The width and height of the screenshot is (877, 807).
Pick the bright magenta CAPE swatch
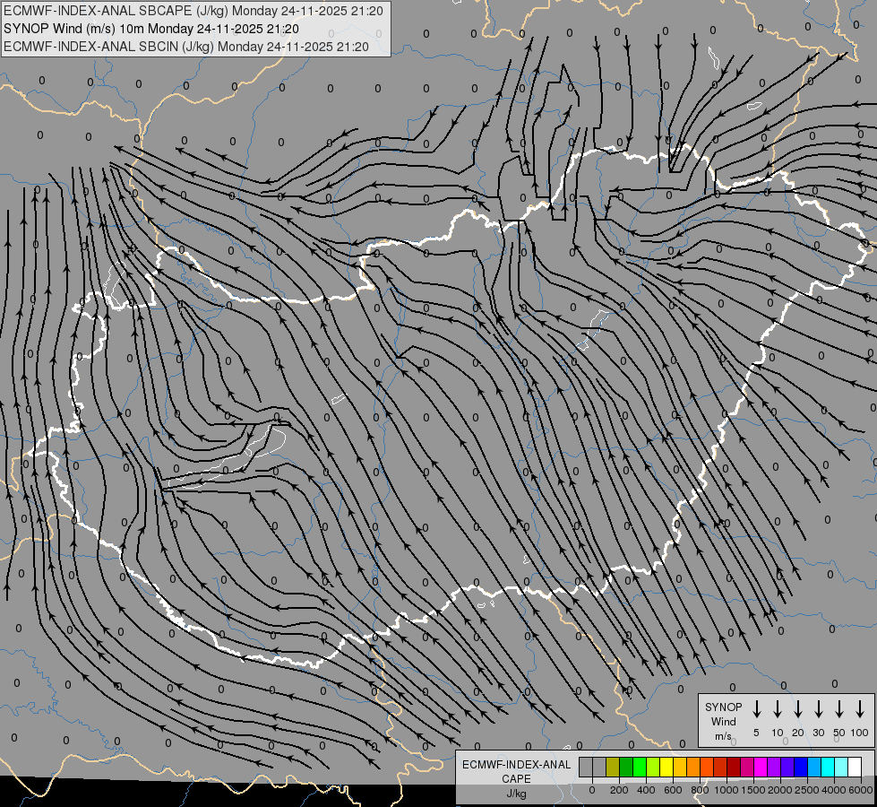(761, 767)
